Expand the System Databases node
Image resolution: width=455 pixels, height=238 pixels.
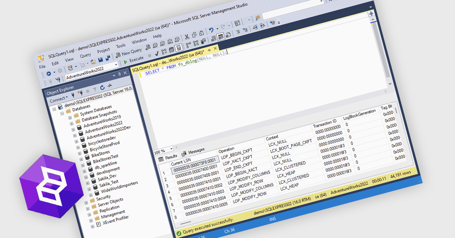tap(70, 117)
